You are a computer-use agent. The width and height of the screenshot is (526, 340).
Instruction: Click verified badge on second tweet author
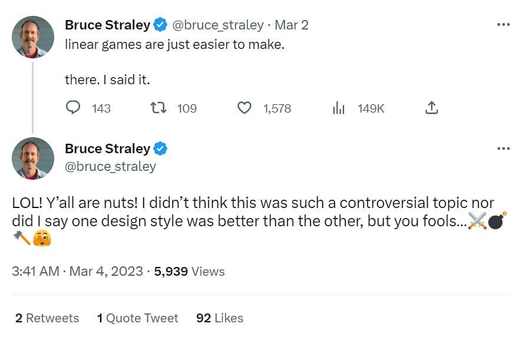pyautogui.click(x=160, y=148)
